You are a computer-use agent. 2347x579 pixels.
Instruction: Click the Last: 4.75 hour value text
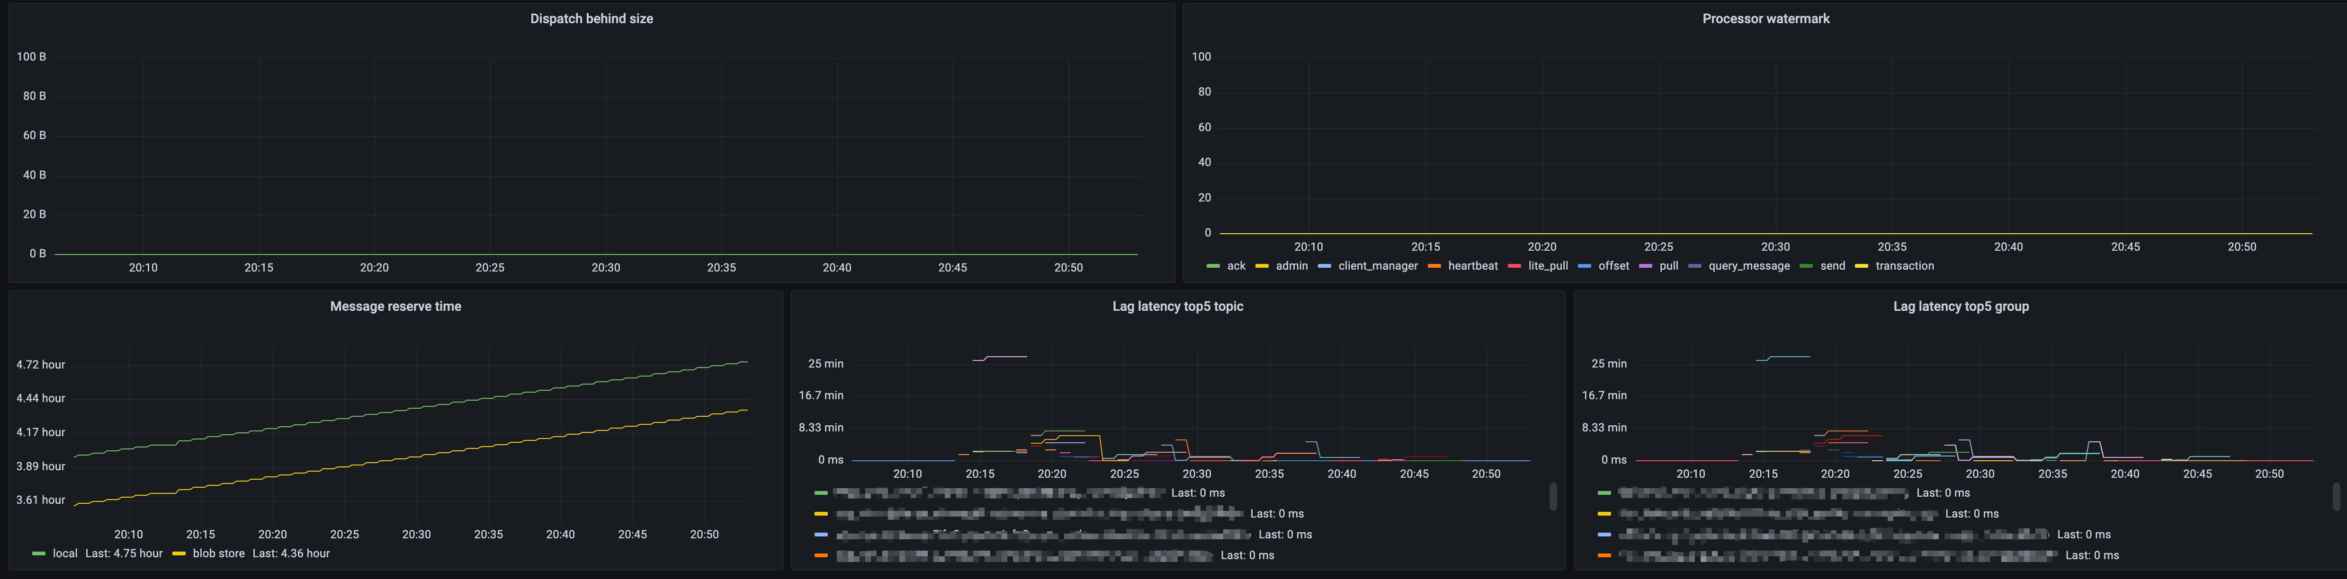point(125,553)
